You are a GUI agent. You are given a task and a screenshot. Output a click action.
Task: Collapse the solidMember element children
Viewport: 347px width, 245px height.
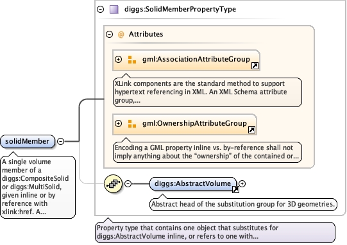click(x=61, y=141)
